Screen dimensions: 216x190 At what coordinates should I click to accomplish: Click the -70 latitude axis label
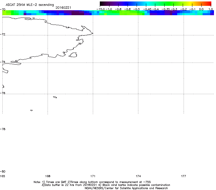coord(3,10)
